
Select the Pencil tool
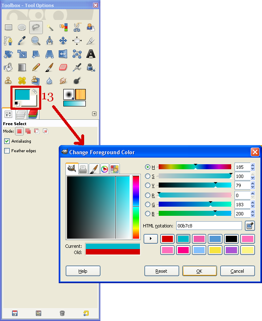click(36, 67)
